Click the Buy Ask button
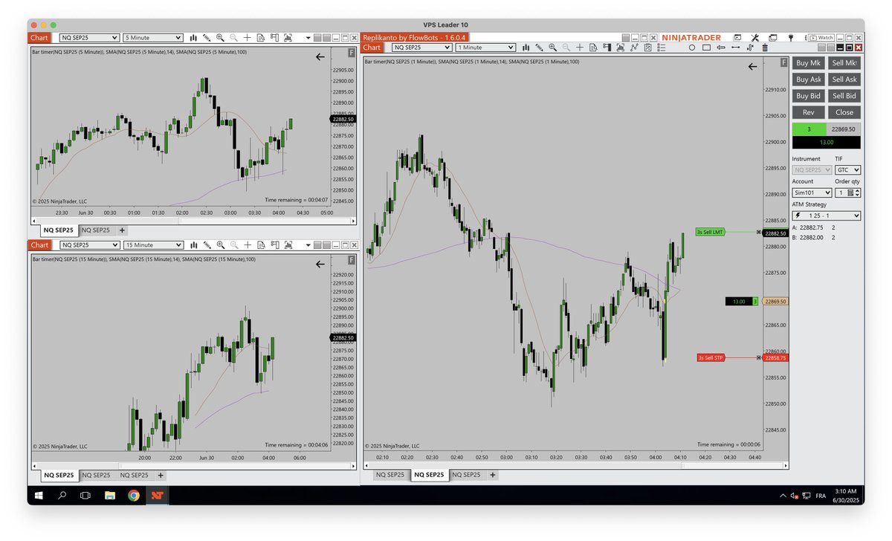Screen dimensions: 892x541 (x=808, y=80)
